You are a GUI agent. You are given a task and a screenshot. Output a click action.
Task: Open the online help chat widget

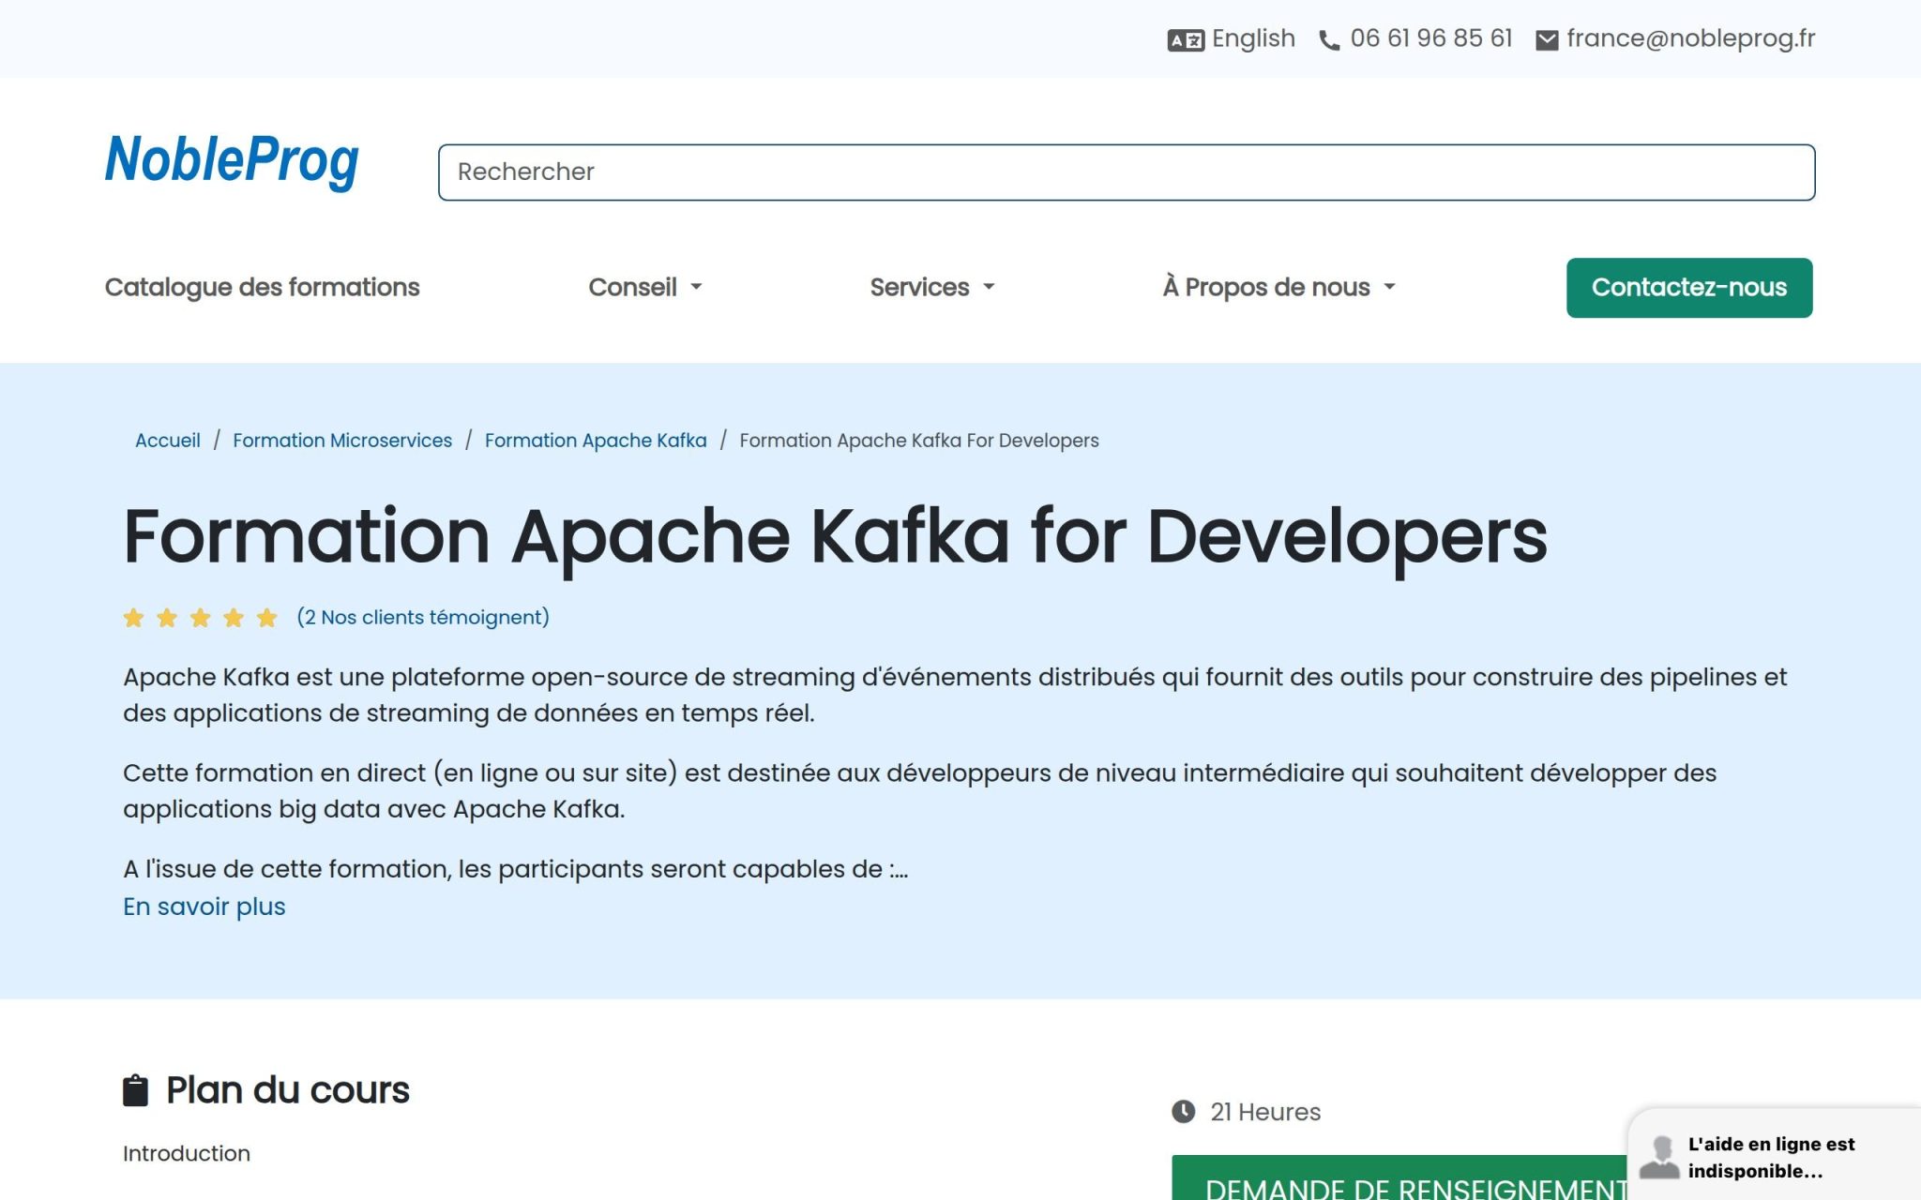[x=1775, y=1155]
